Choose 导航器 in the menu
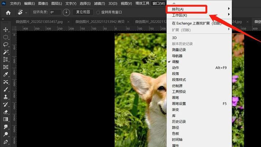 (199, 56)
